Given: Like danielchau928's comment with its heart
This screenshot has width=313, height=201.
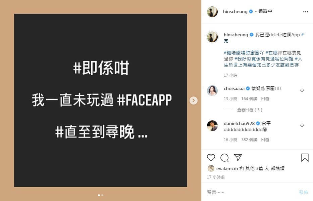Looking at the screenshot, I should [x=302, y=125].
